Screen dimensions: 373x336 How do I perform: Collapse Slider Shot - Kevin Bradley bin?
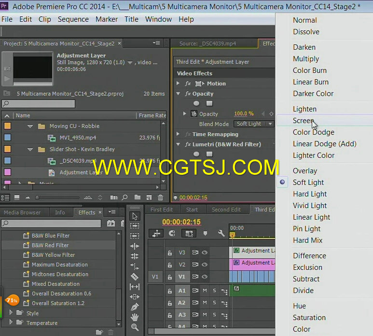tap(30, 150)
